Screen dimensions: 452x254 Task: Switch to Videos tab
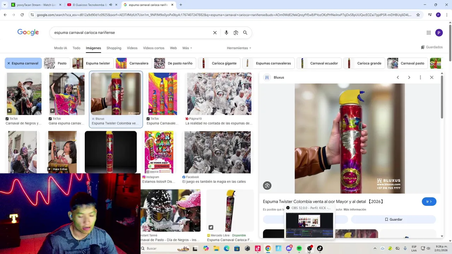[x=132, y=48]
